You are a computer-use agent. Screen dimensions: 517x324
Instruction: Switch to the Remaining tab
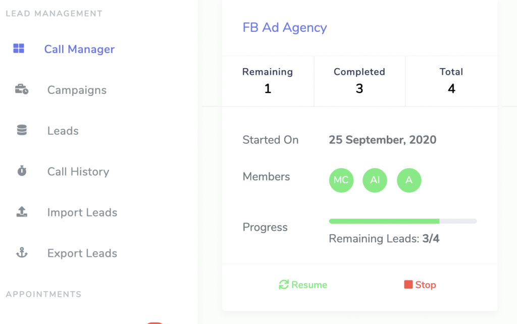point(268,81)
